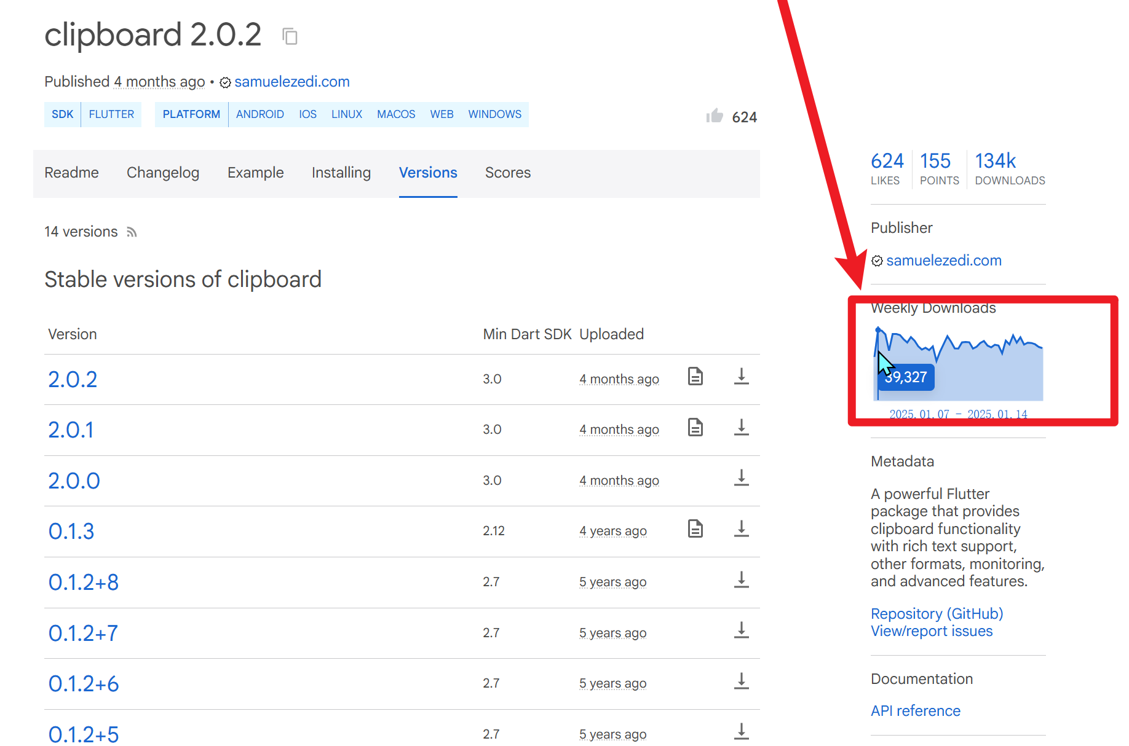Click the copy package name icon
Viewport: 1129px width, 746px height.
pyautogui.click(x=290, y=37)
